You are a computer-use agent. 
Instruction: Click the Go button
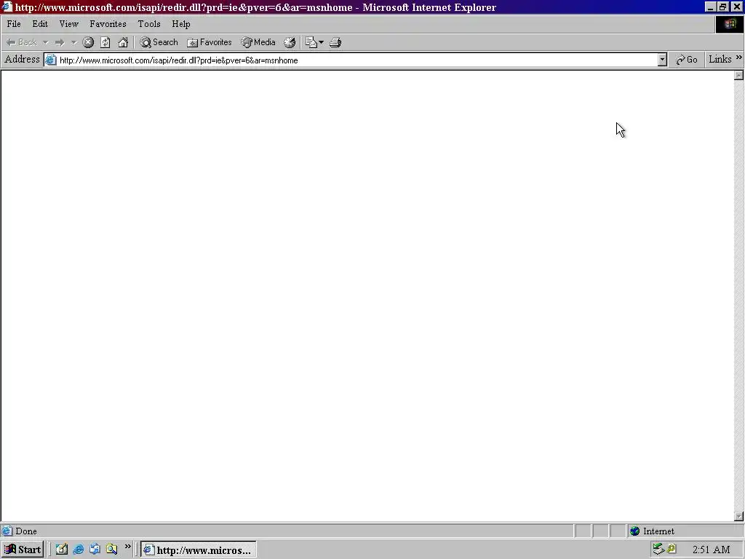point(687,60)
